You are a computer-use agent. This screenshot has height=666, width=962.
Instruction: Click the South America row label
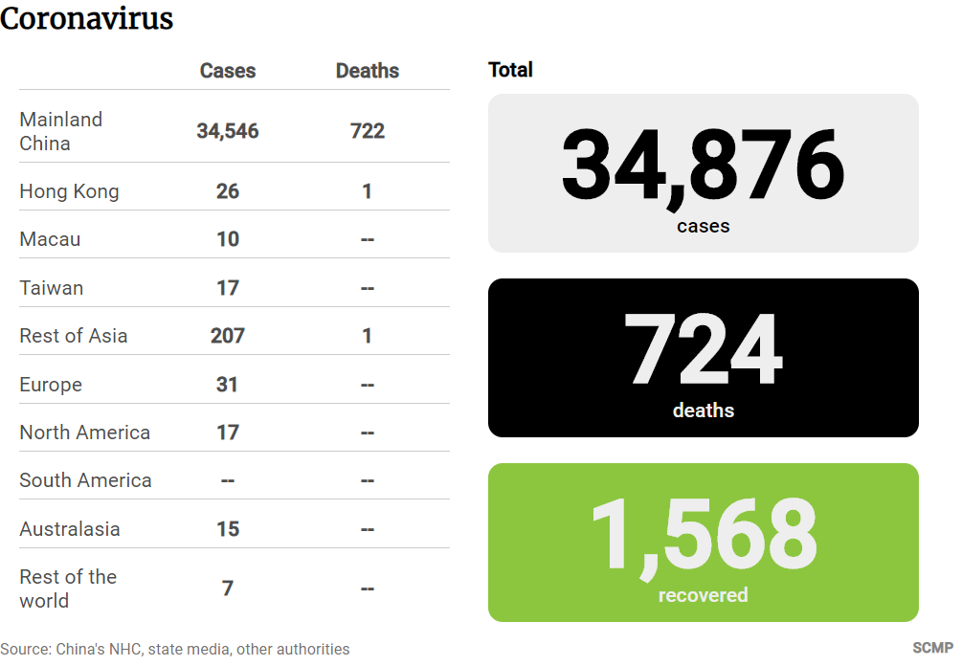(x=85, y=480)
